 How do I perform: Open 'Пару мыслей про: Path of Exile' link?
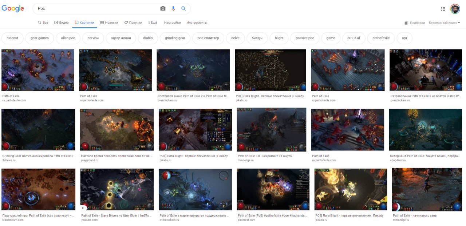pos(38,215)
